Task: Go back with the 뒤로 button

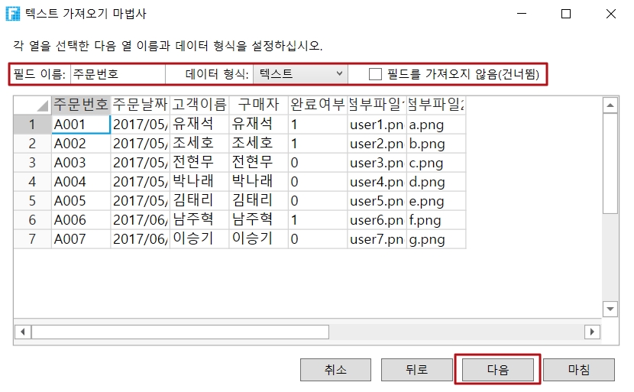Action: pyautogui.click(x=417, y=370)
